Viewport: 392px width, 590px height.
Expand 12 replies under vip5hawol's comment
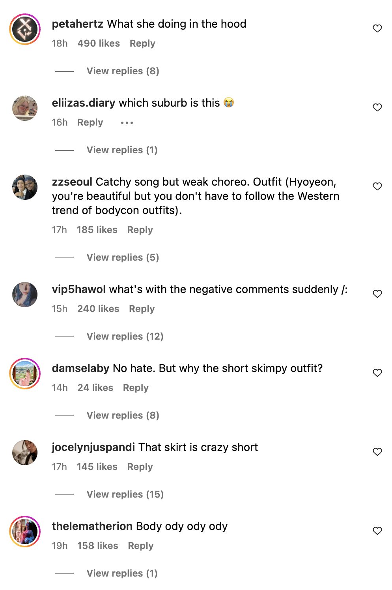[125, 336]
